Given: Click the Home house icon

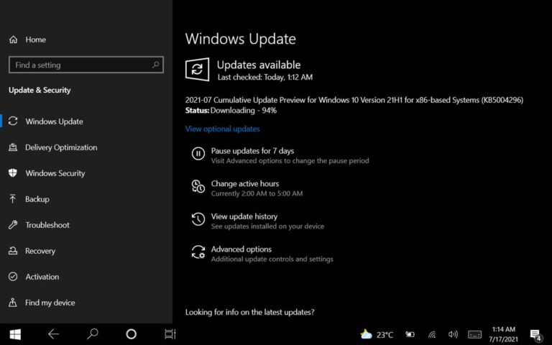Looking at the screenshot, I should [13, 40].
